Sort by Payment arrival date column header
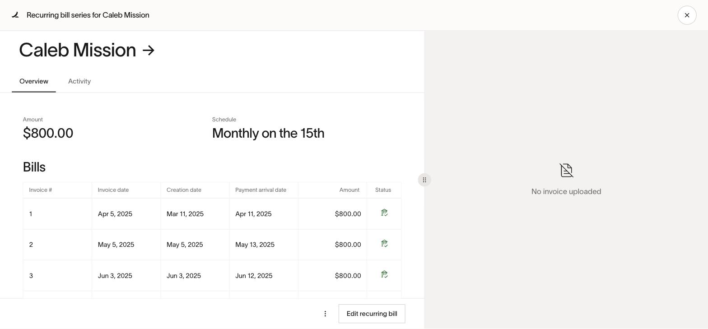The image size is (708, 329). pyautogui.click(x=261, y=190)
